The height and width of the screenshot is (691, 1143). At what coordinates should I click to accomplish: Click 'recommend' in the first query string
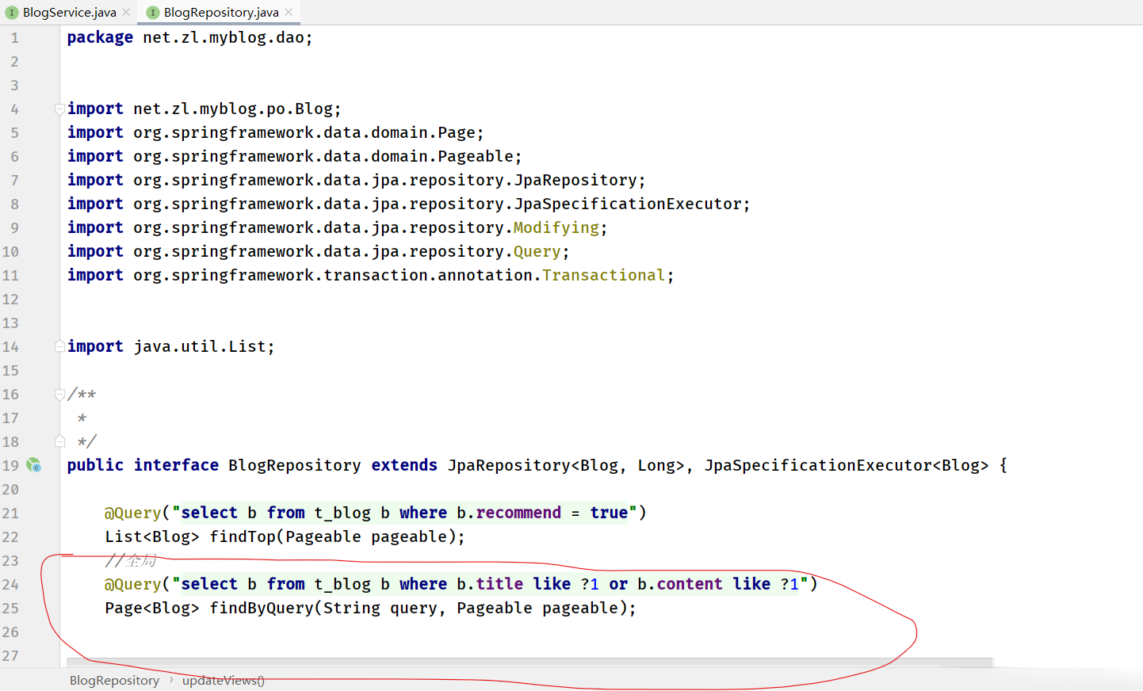[x=518, y=513]
